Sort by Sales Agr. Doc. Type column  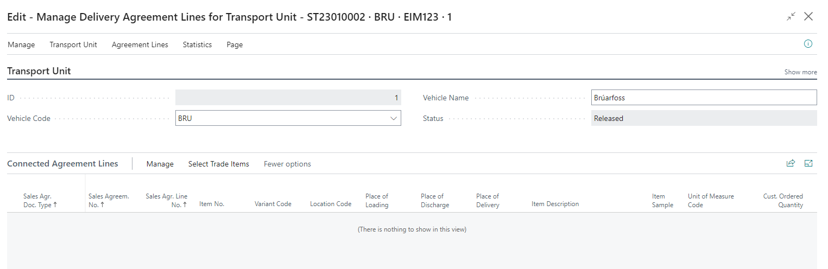coord(40,201)
